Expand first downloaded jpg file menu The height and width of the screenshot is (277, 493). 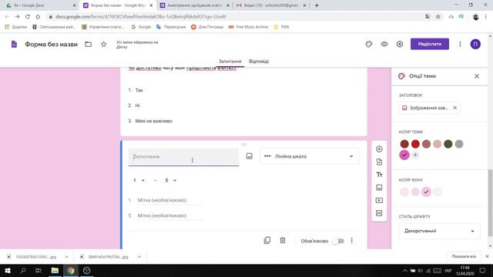66,256
